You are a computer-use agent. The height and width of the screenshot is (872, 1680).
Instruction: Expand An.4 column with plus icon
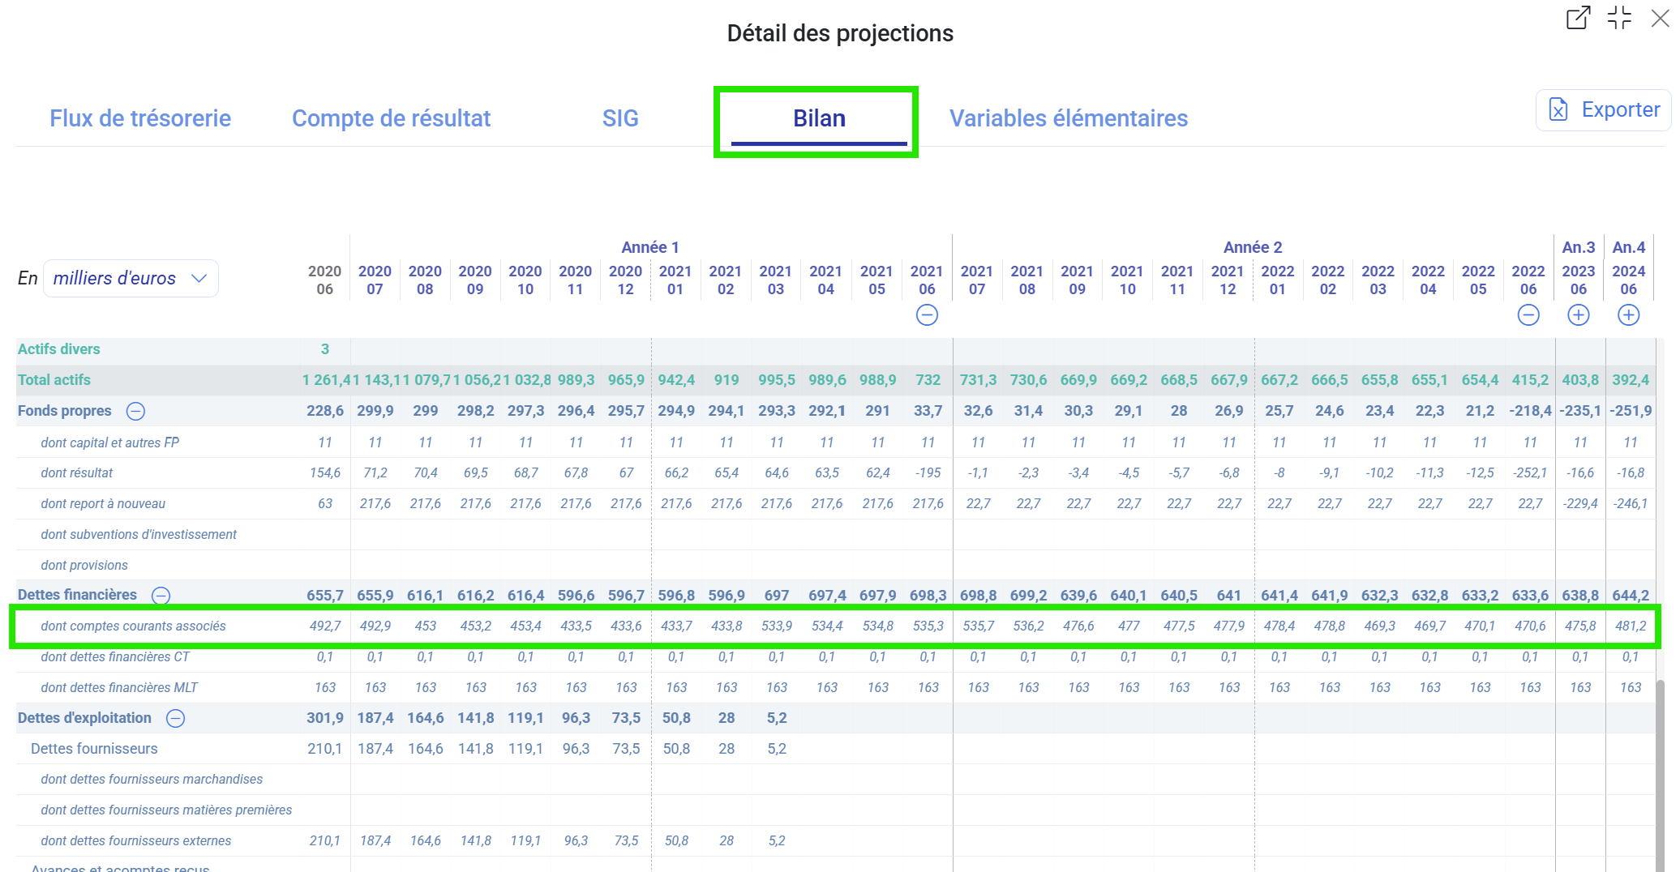[1629, 315]
